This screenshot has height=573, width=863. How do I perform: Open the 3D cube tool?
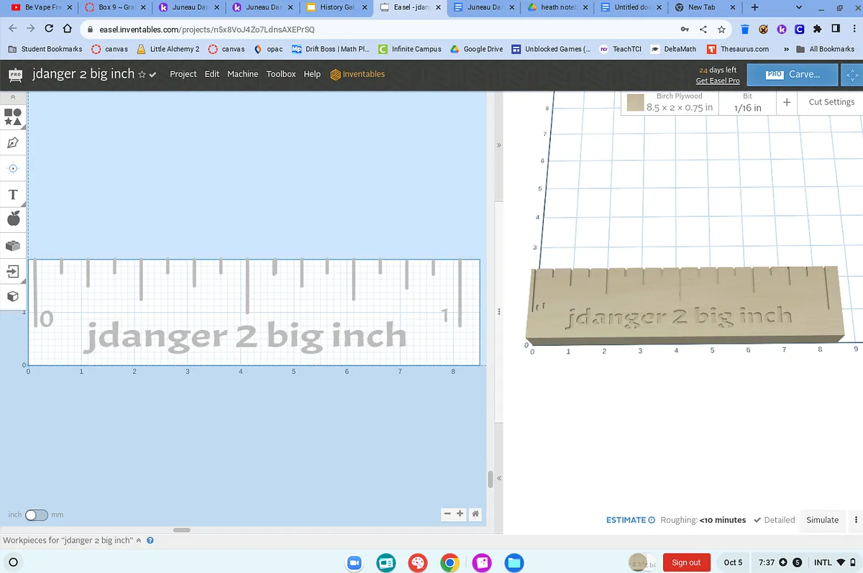[x=13, y=296]
